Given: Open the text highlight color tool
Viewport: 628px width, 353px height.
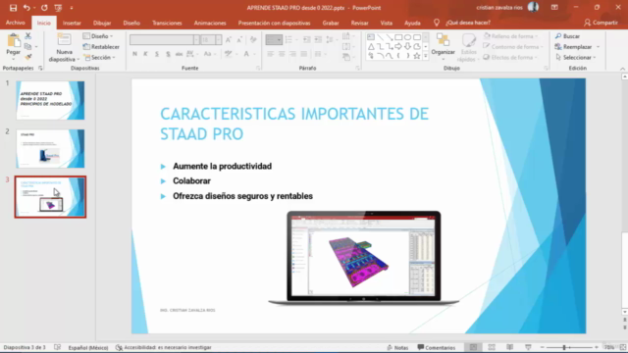Looking at the screenshot, I should point(229,54).
